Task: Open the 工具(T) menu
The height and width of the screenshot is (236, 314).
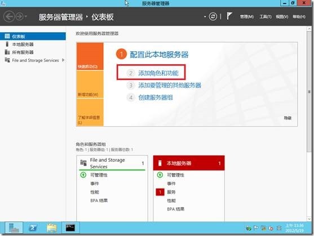Action: (x=265, y=16)
